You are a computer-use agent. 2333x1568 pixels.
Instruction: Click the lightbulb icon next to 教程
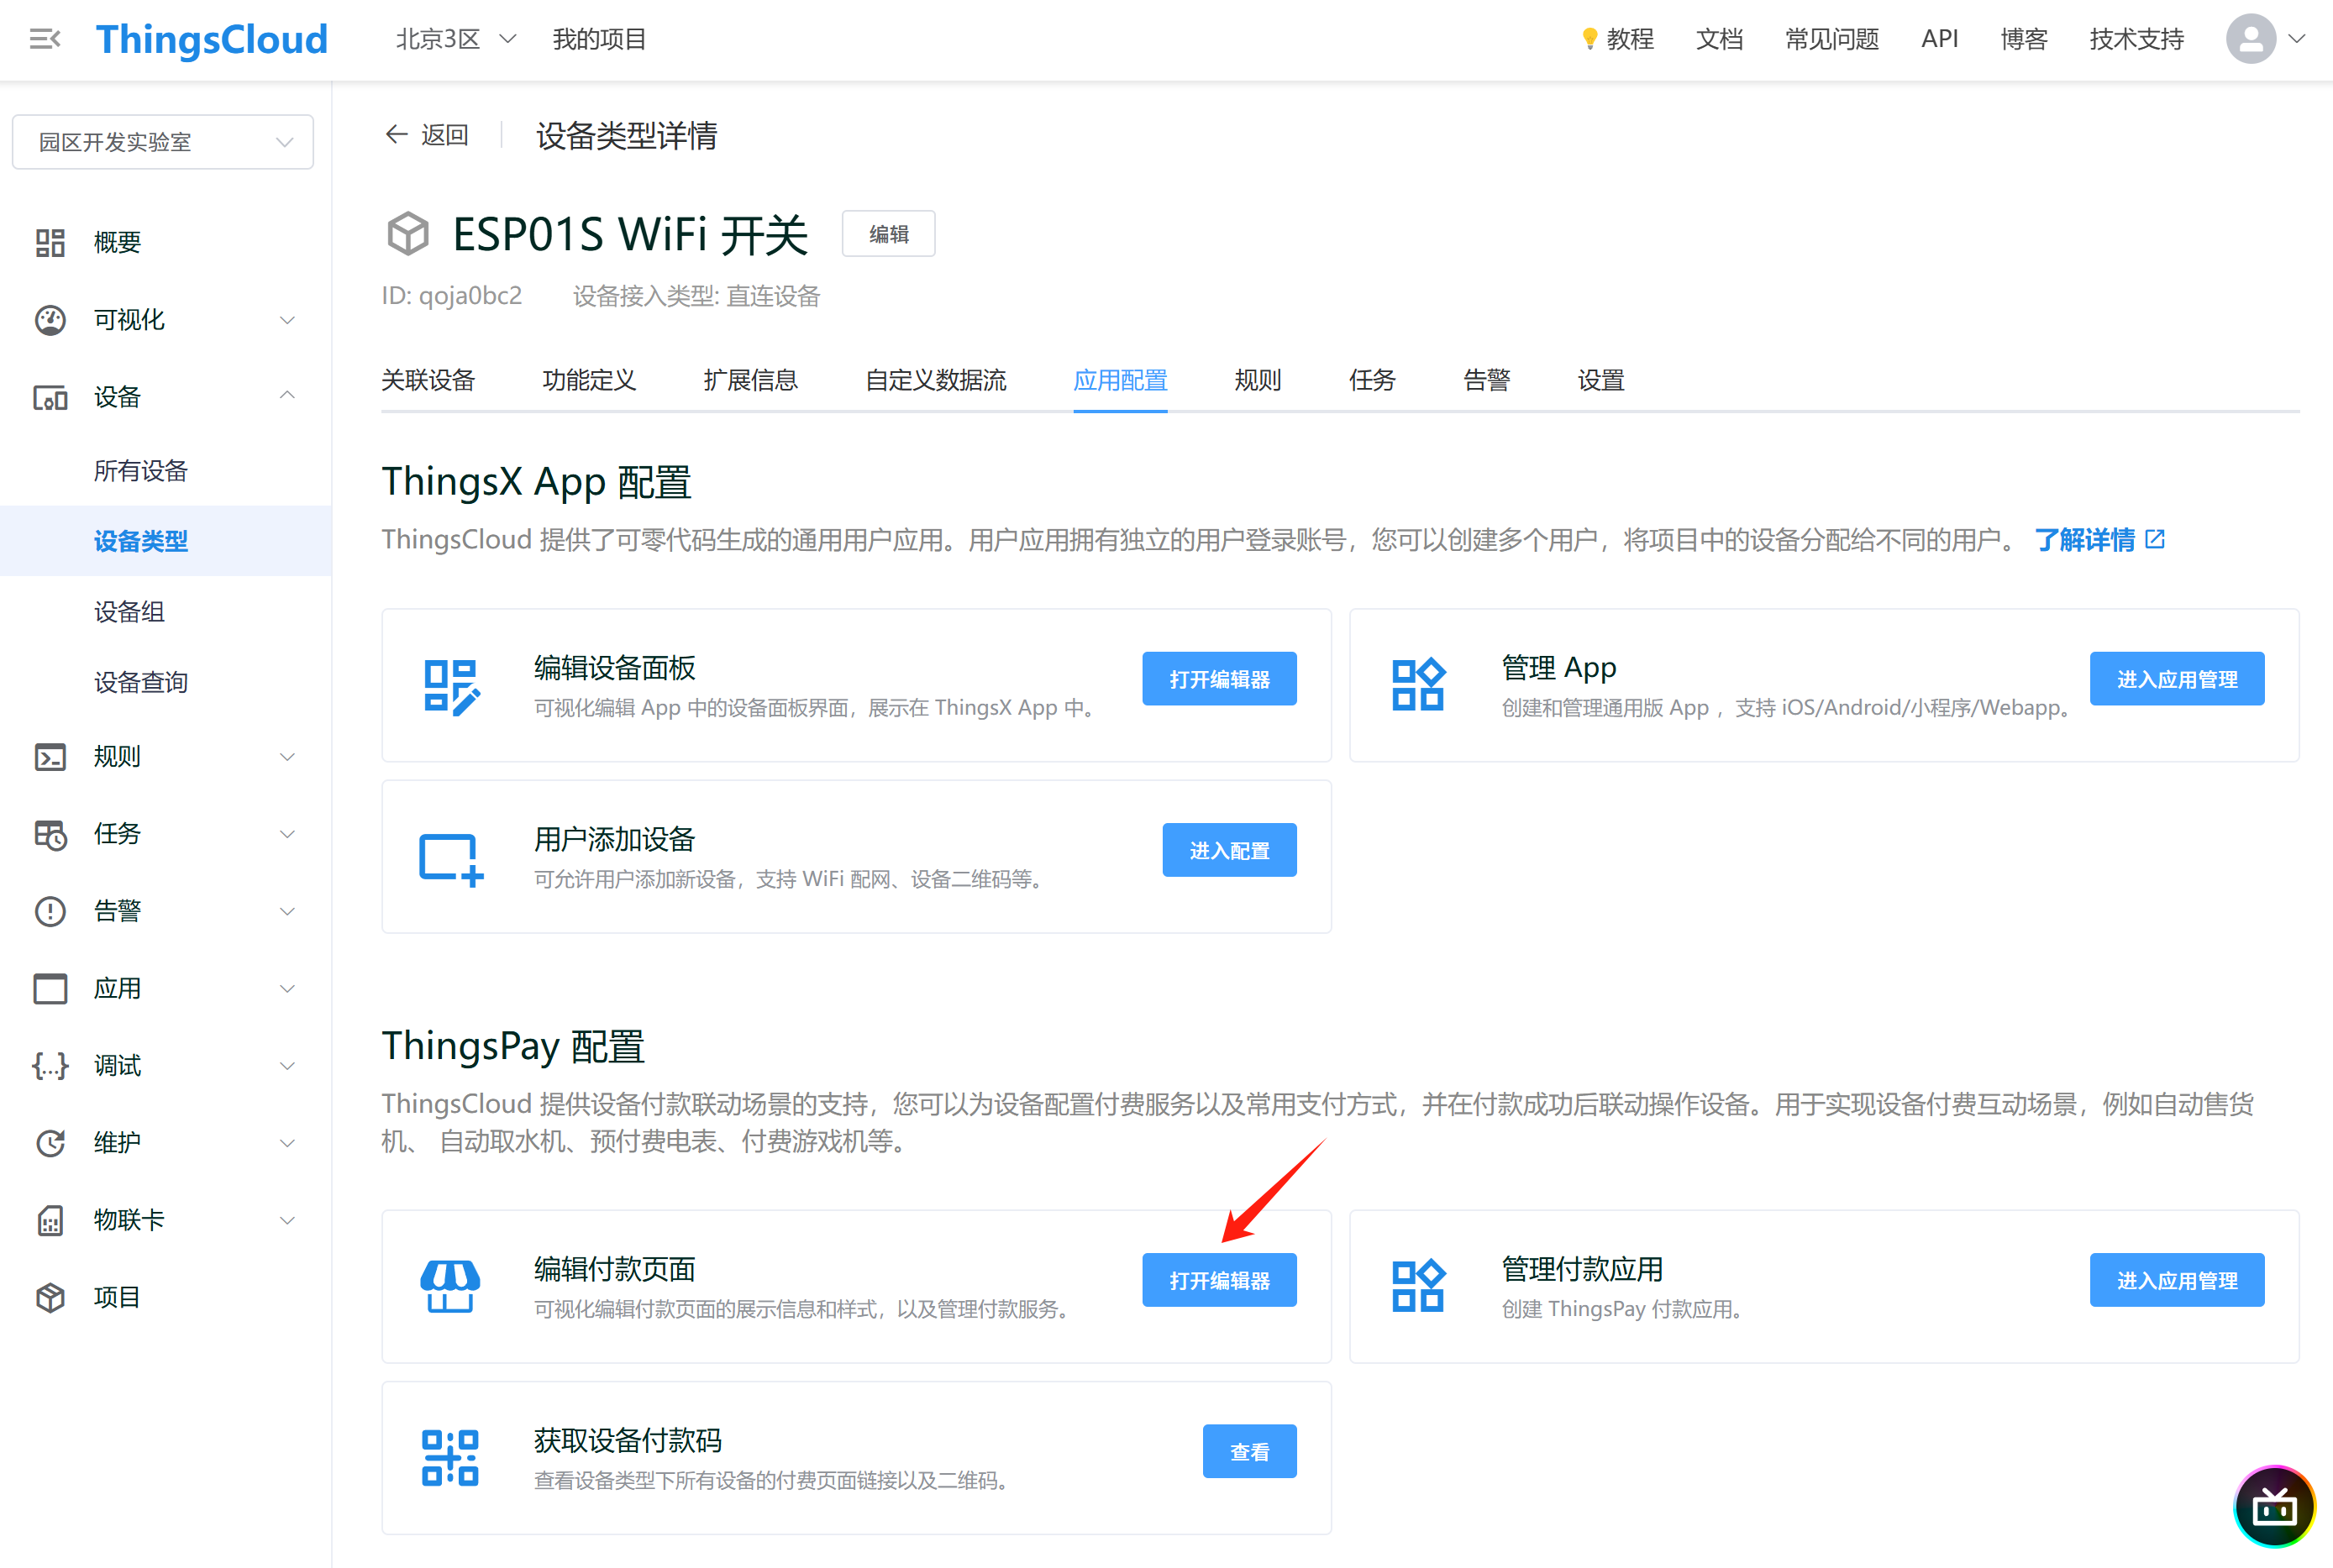click(x=1589, y=39)
